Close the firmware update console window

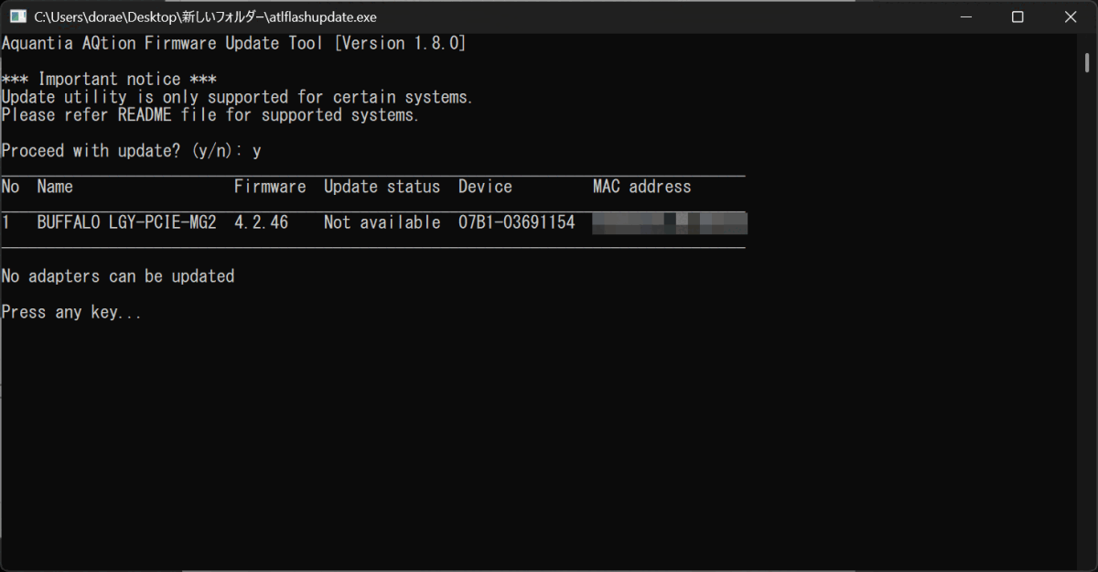pos(1071,17)
